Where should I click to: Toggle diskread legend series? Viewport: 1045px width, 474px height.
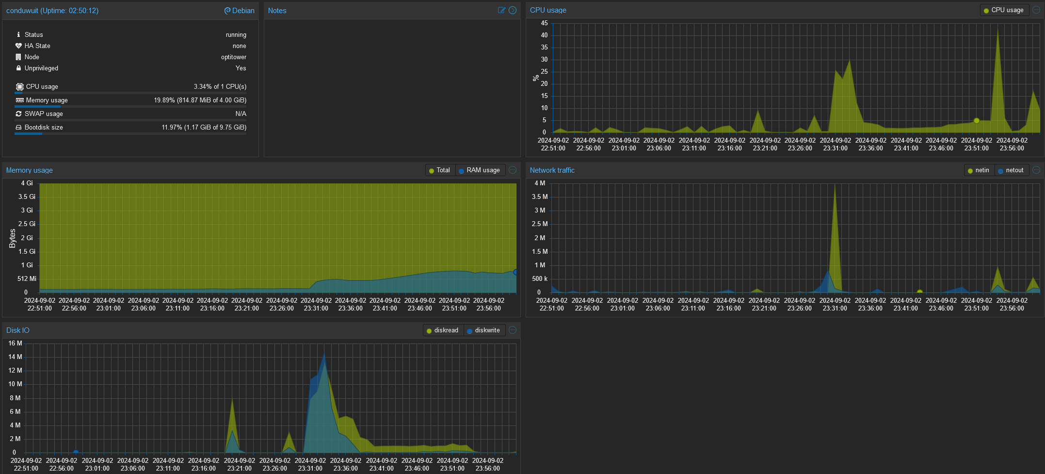[443, 330]
